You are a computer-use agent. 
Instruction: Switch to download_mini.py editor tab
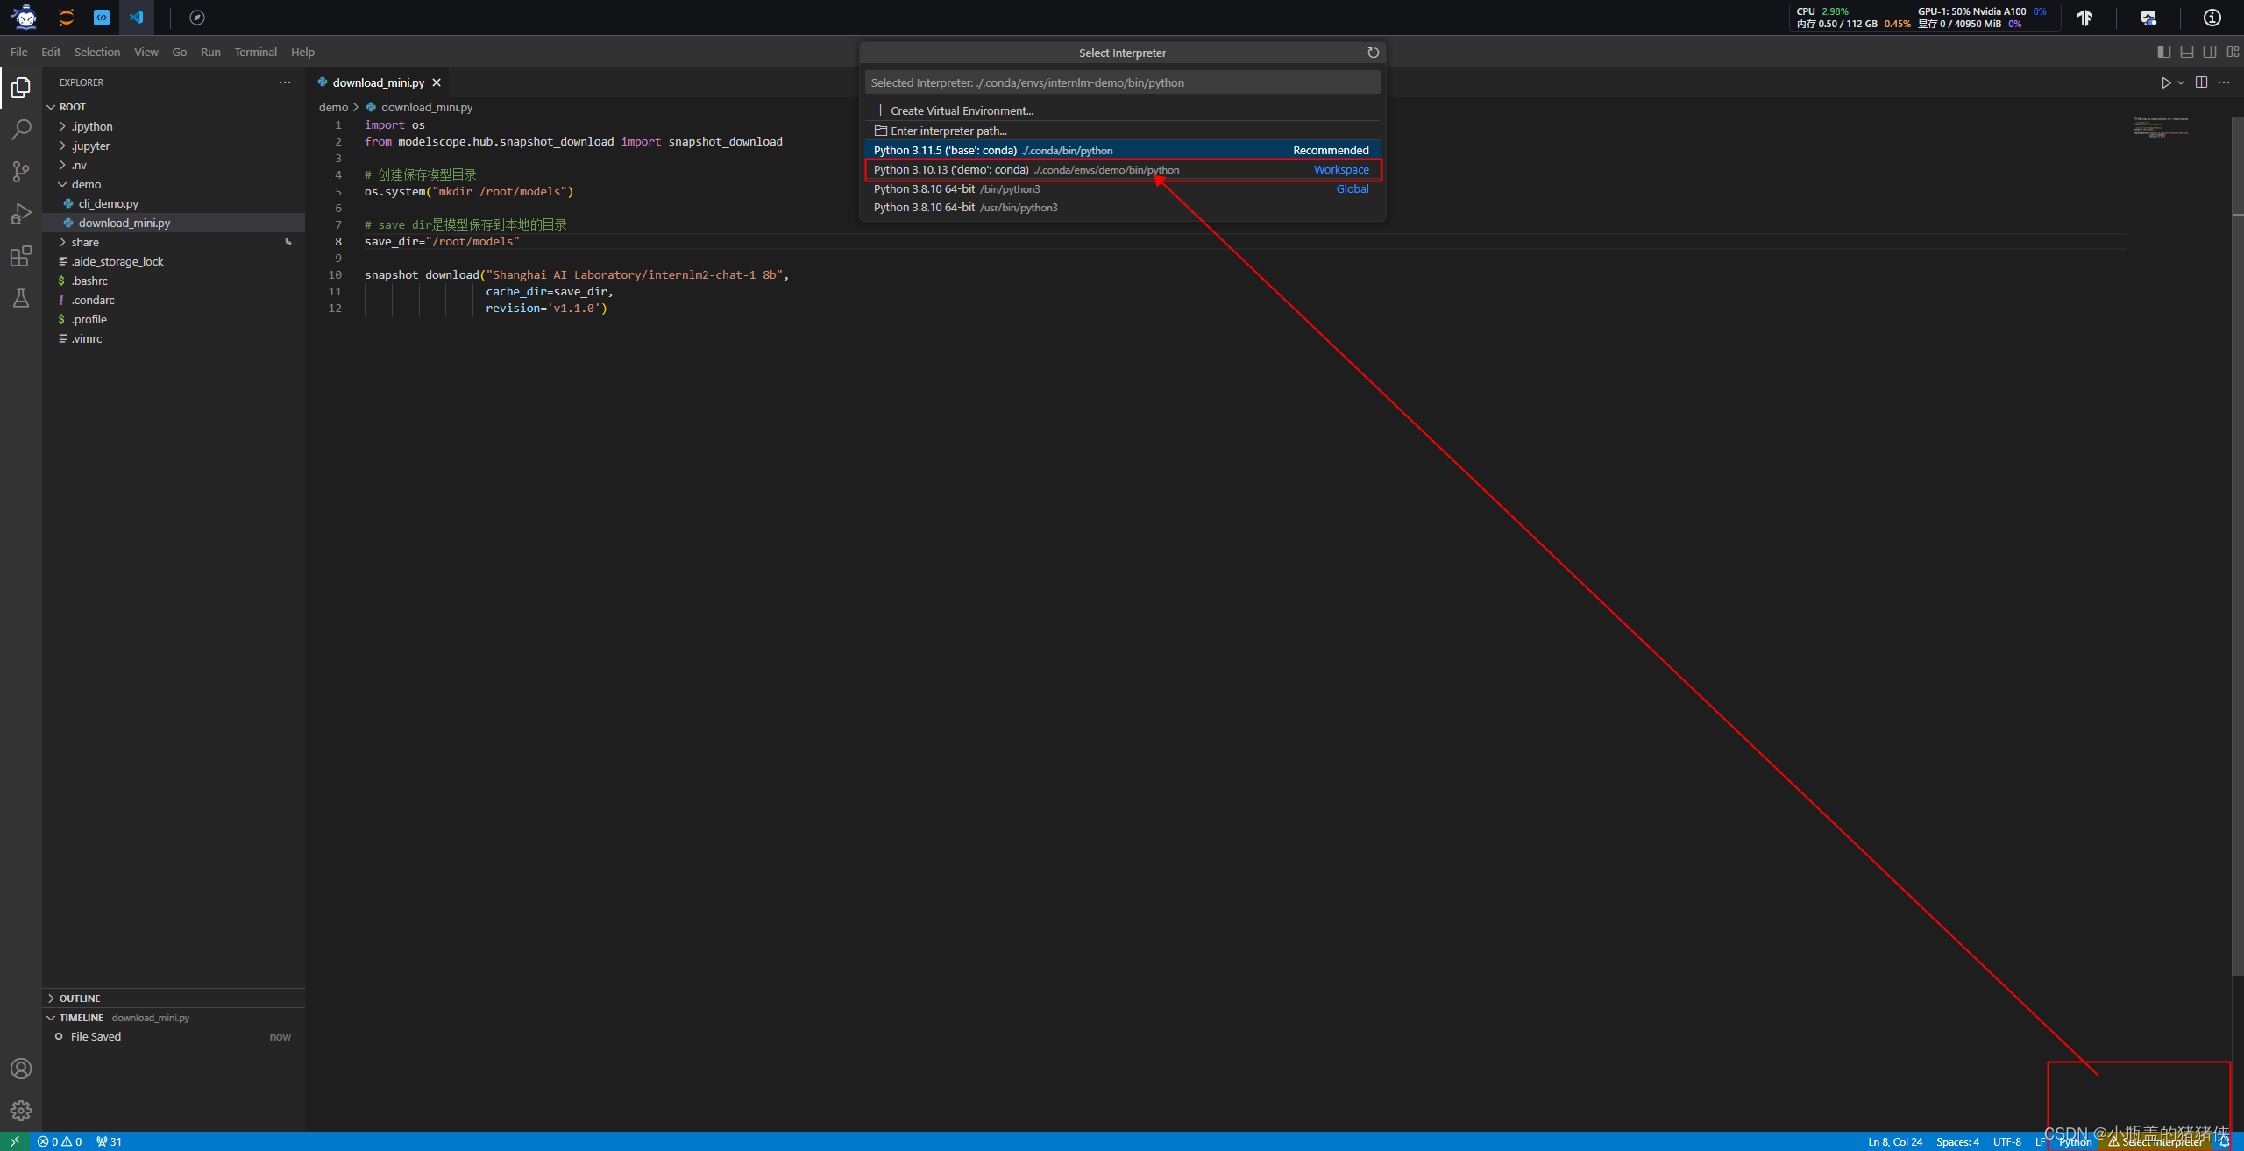point(378,82)
